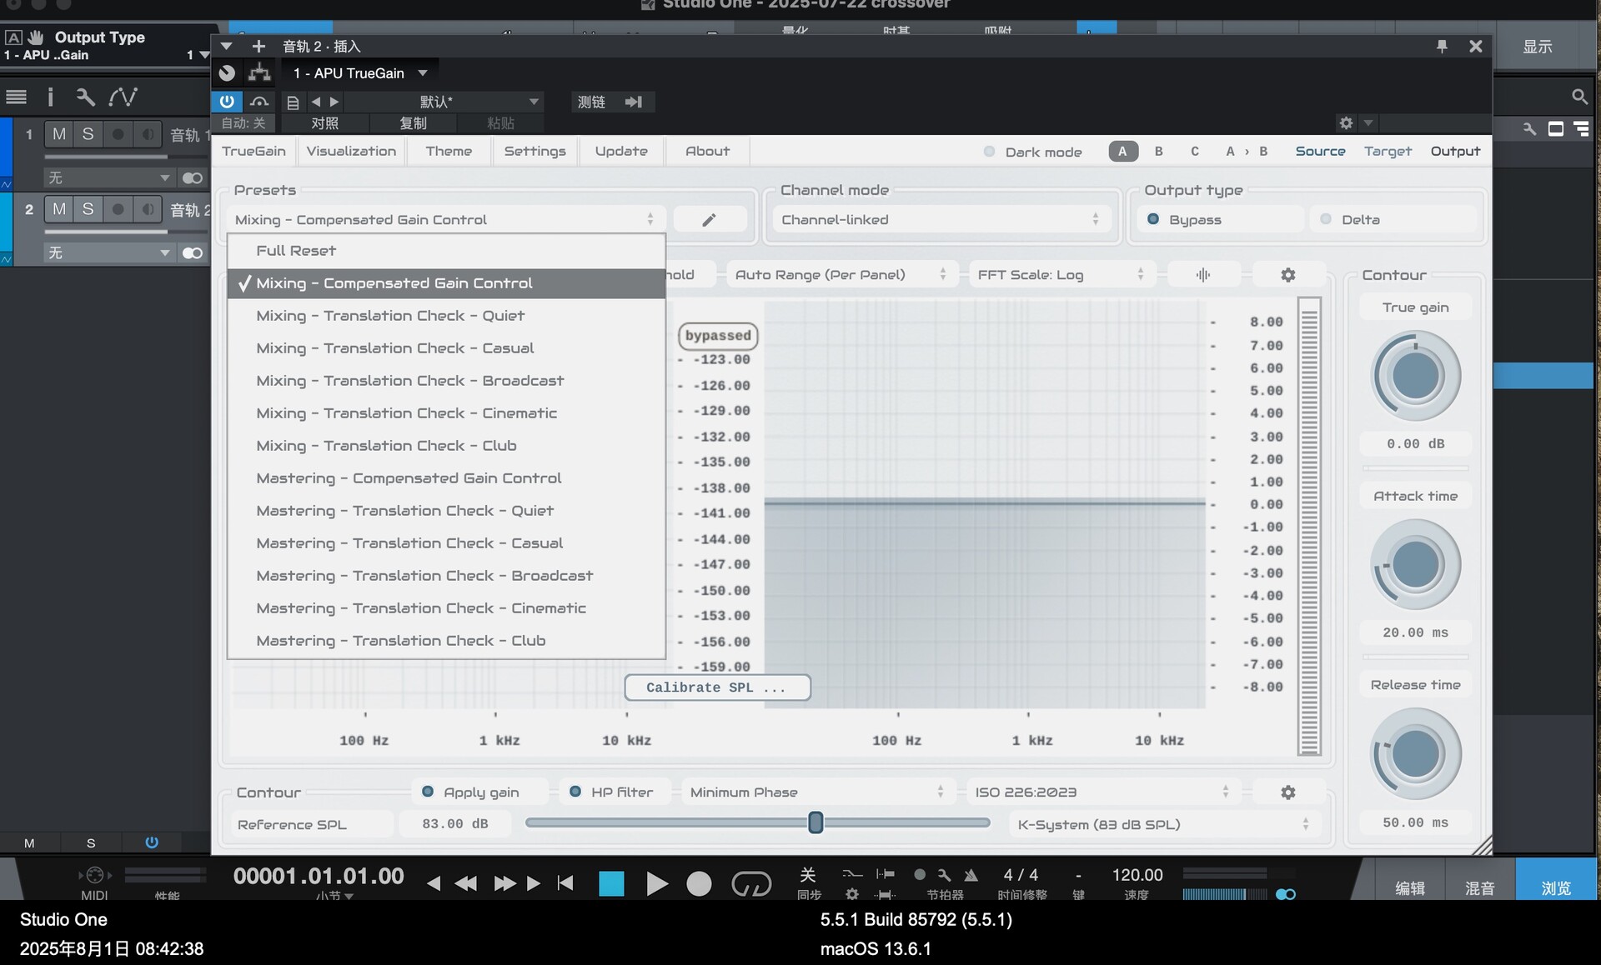Open the Channel-linked channel mode dropdown
The height and width of the screenshot is (965, 1601).
click(x=941, y=220)
